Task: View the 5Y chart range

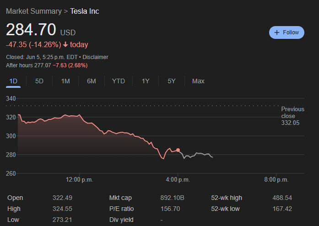Action: (172, 81)
